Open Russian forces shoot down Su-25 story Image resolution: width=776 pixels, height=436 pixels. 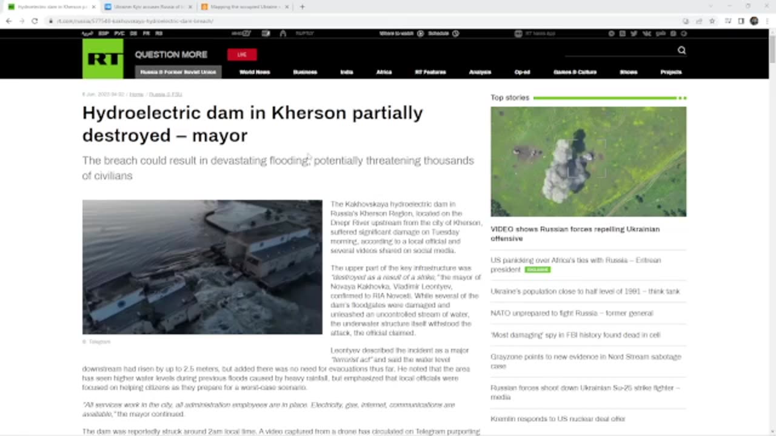[x=585, y=392]
